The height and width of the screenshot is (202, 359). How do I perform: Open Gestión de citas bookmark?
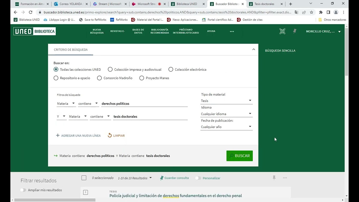tap(250, 20)
